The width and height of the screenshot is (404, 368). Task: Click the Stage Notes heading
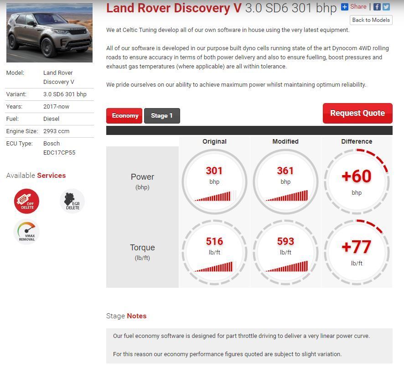tap(126, 316)
